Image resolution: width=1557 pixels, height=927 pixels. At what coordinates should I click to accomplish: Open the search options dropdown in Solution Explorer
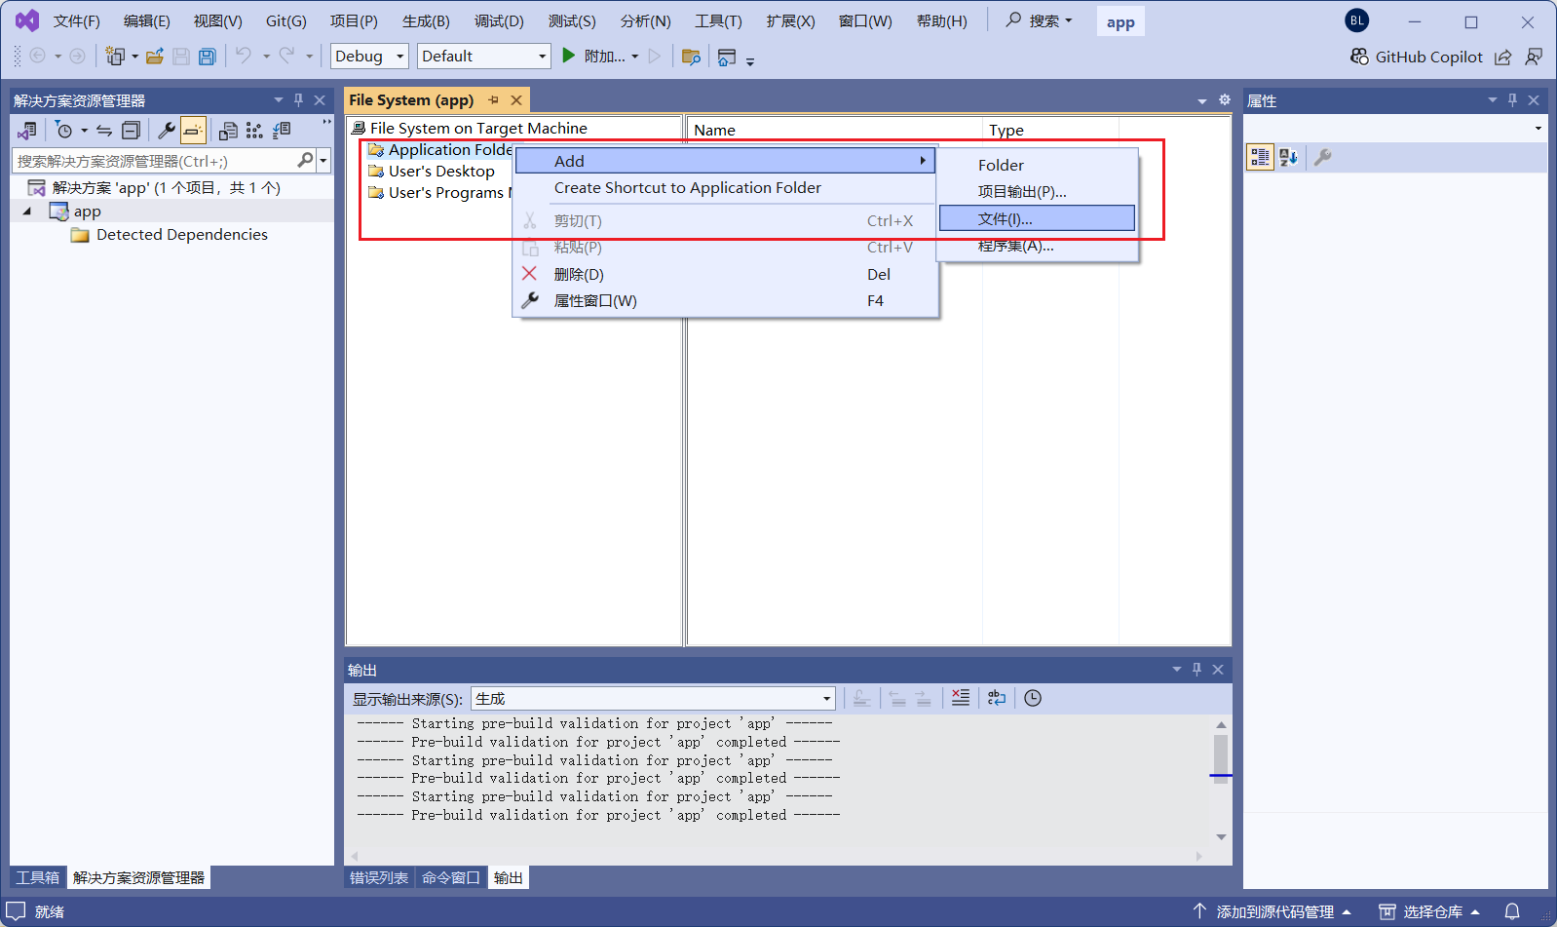click(x=323, y=160)
